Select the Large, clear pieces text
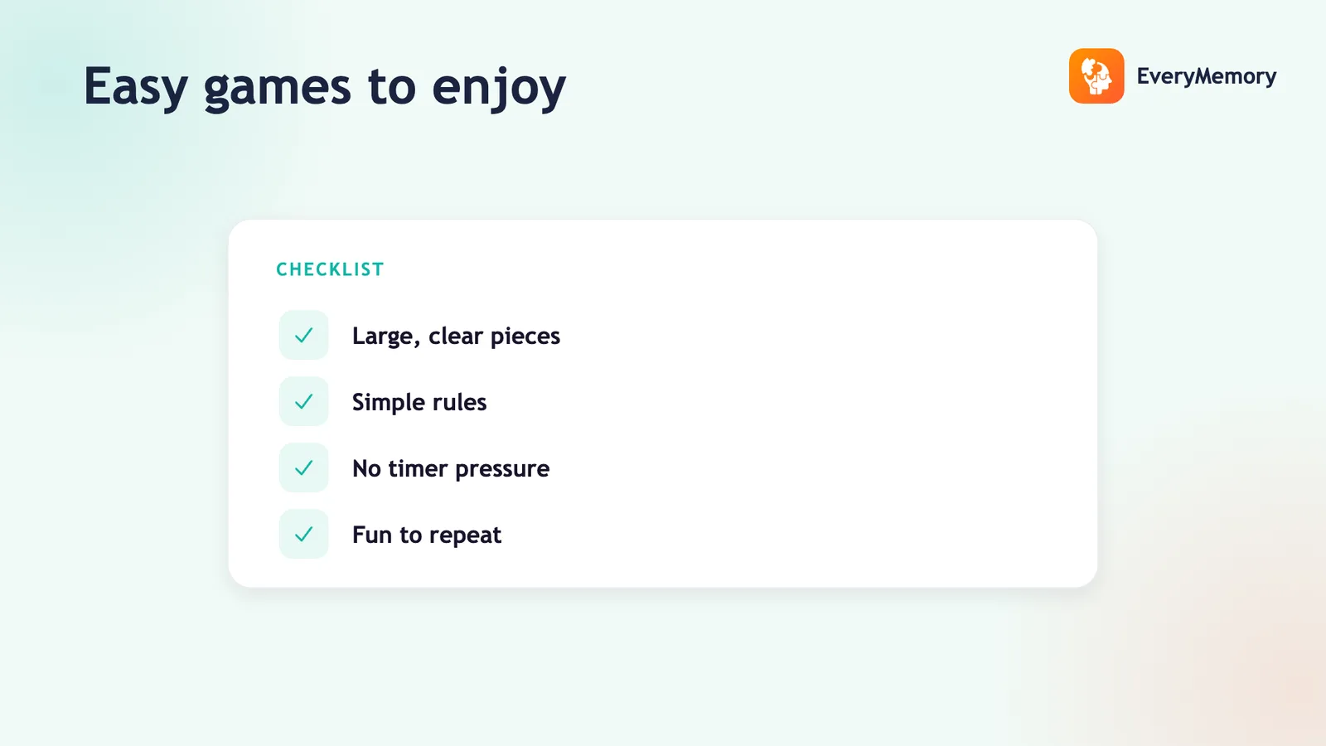 (456, 336)
